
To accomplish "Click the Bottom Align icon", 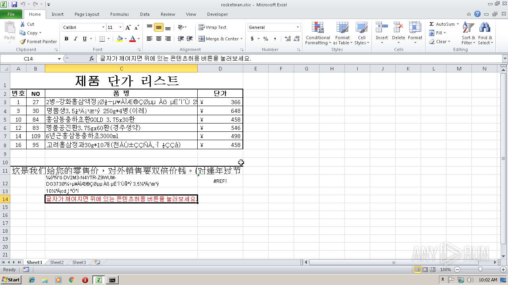I will click(168, 27).
